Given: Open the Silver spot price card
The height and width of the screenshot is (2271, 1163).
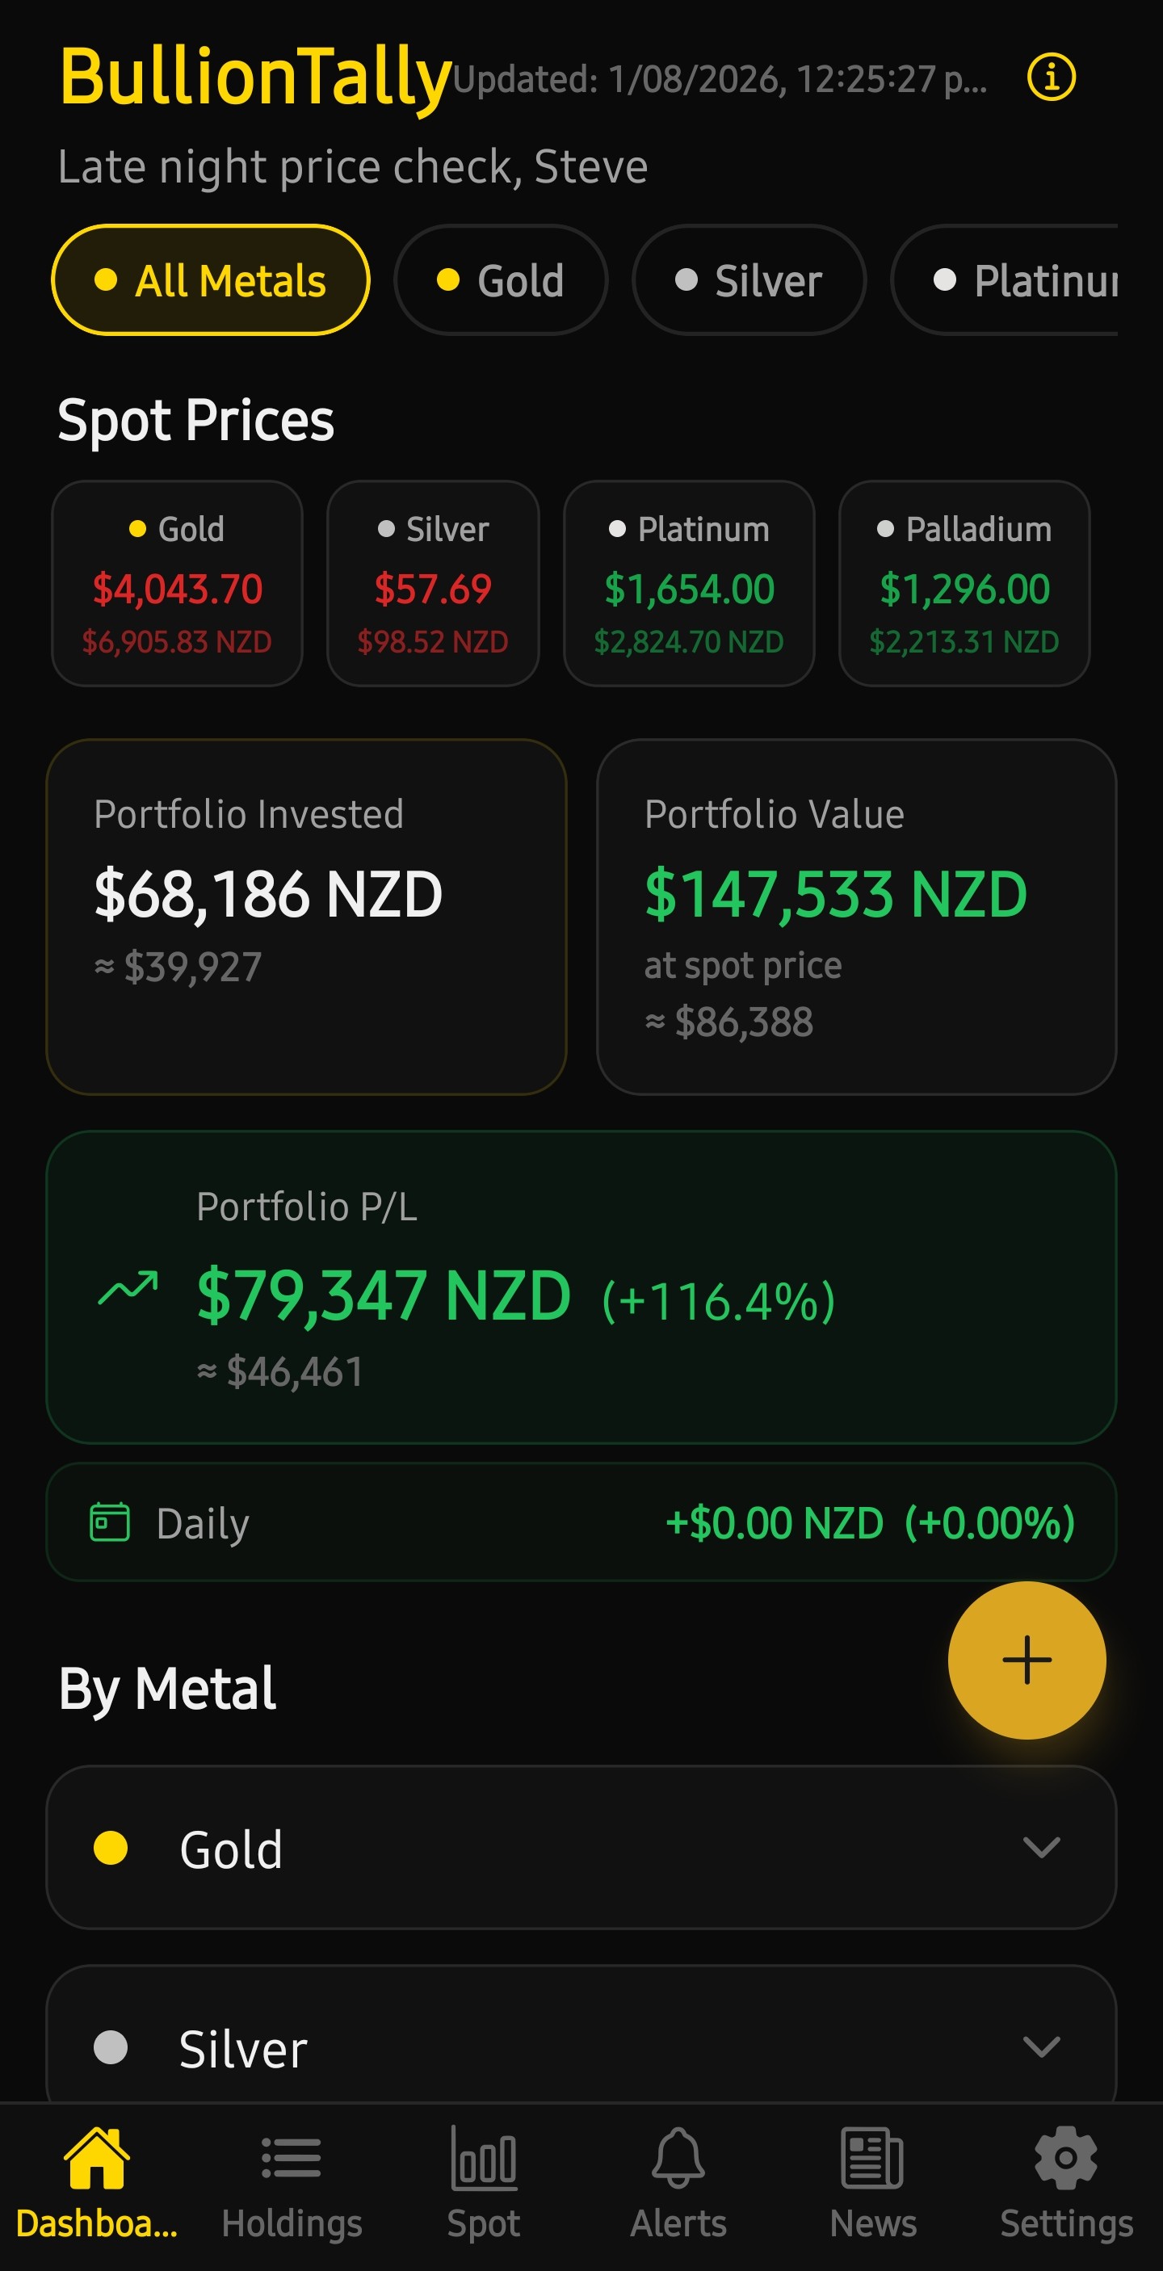Looking at the screenshot, I should (x=433, y=583).
